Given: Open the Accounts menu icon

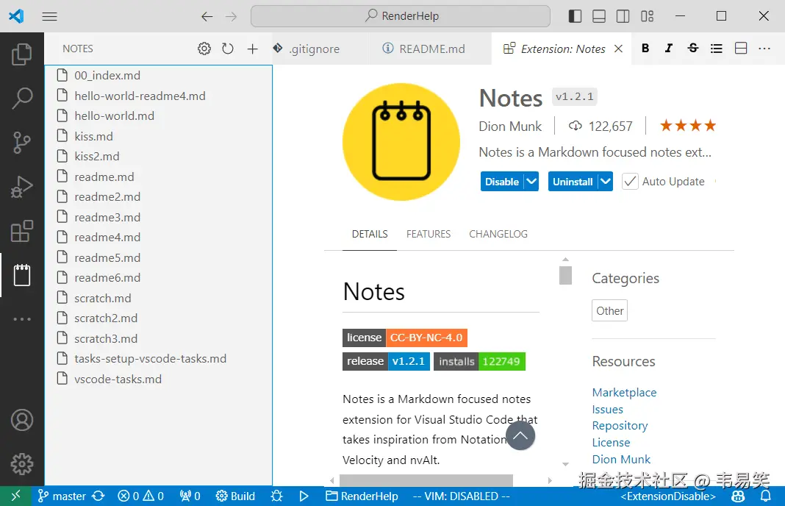Looking at the screenshot, I should point(21,421).
